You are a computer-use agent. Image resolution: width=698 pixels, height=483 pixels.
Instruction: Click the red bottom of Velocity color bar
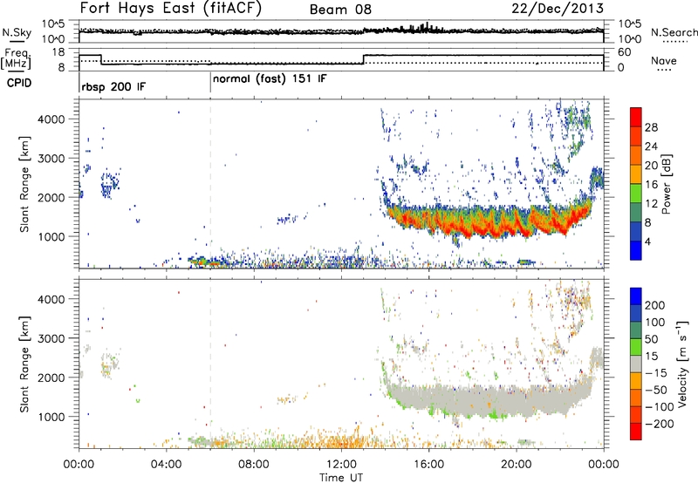[636, 432]
